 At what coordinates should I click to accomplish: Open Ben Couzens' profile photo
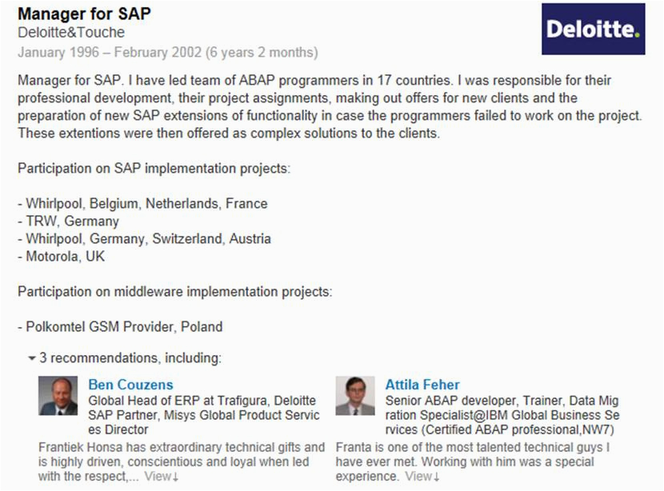click(x=58, y=396)
